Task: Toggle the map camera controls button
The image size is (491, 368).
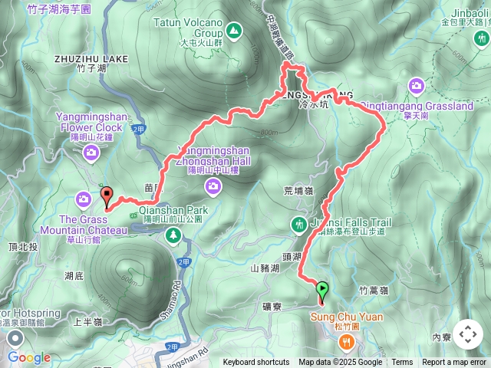Action: click(x=468, y=334)
